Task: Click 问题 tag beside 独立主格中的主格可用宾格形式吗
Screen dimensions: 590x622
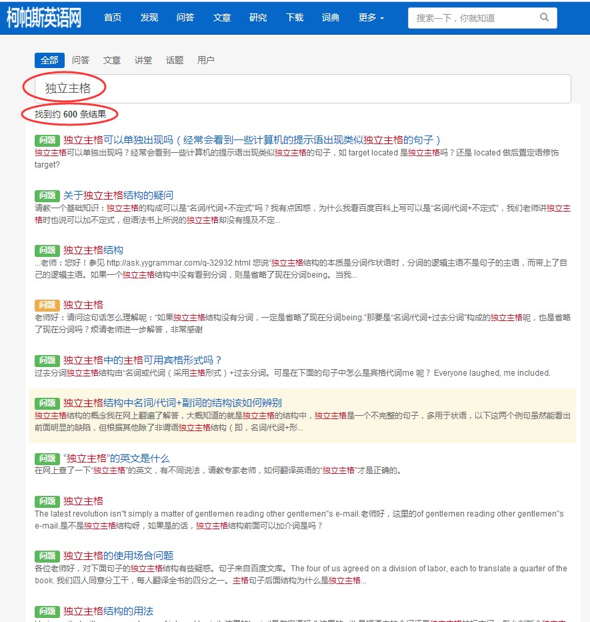Action: [x=47, y=360]
